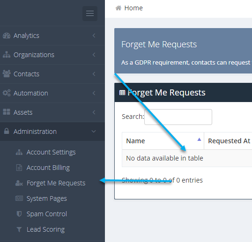
Task: Click the Lead Scoring funnel icon
Action: coord(19,229)
